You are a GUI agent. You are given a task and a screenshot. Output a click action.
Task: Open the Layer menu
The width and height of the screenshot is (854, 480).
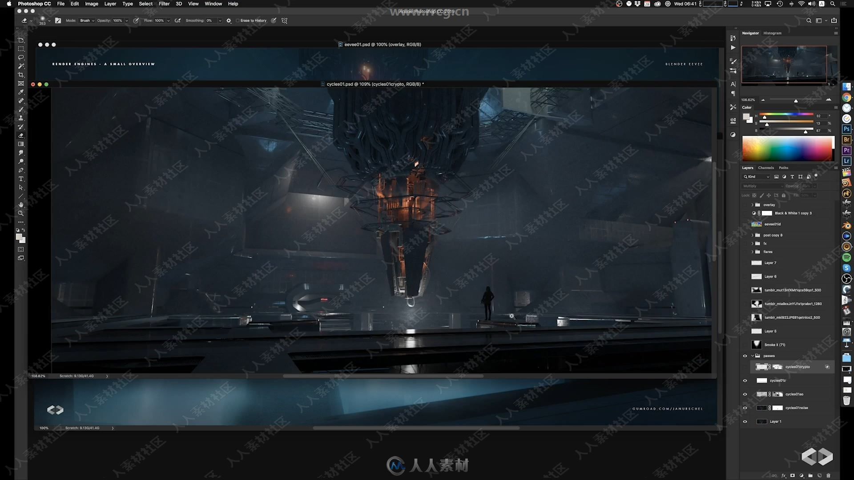click(x=110, y=4)
